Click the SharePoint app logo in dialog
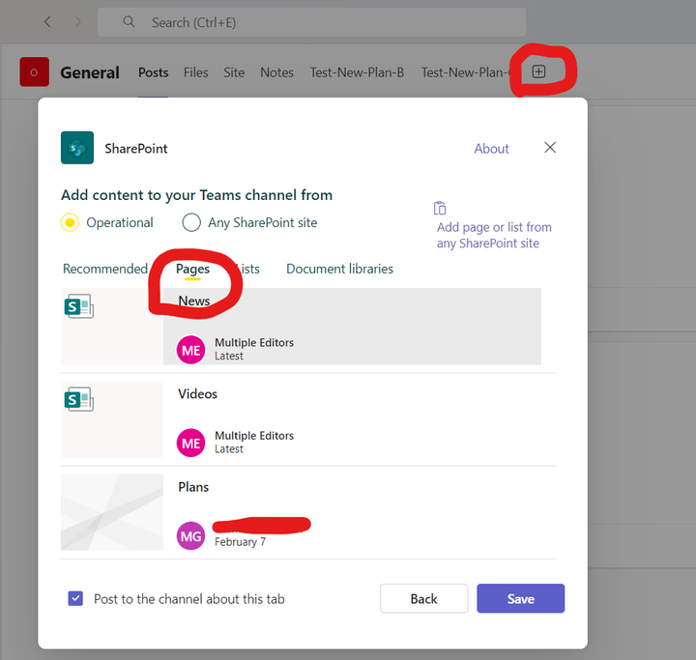This screenshot has width=696, height=660. click(x=77, y=148)
